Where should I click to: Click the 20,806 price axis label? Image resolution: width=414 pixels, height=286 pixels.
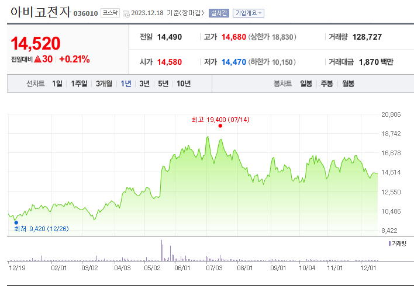(x=391, y=114)
